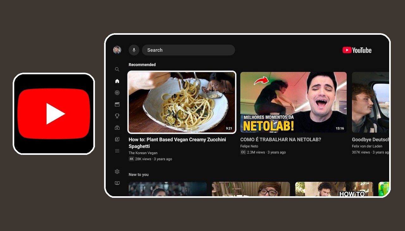405x231 pixels.
Task: Open The Korean Vegan channel
Action: click(143, 153)
